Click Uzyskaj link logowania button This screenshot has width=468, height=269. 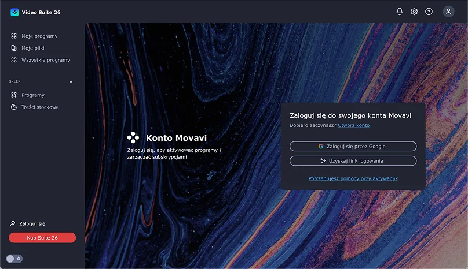[353, 160]
